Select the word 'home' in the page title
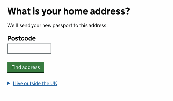173x101 pixels. click(76, 11)
